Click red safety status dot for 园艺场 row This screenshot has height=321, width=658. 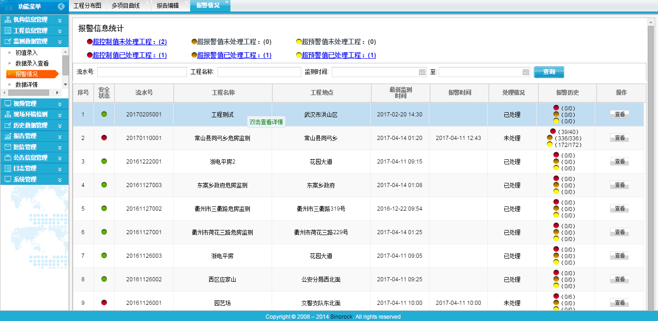(x=104, y=303)
